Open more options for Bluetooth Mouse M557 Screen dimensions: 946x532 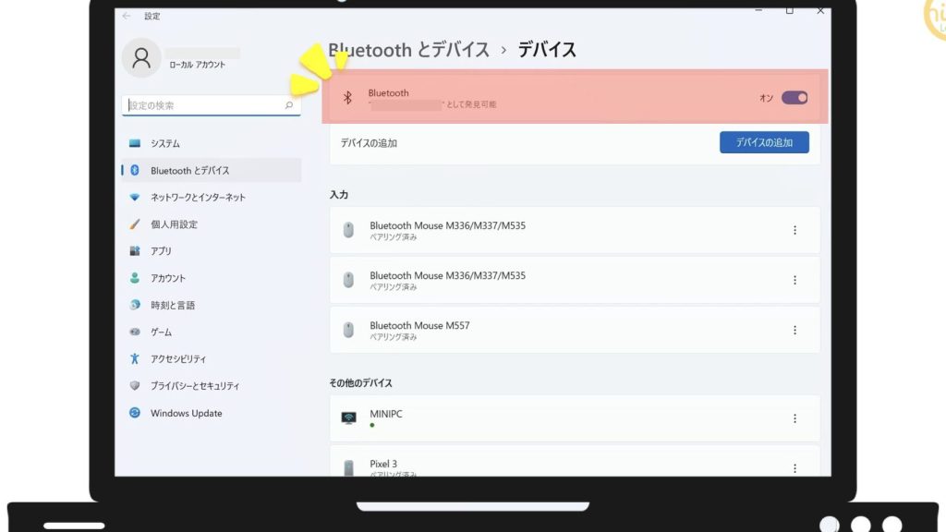(x=794, y=331)
